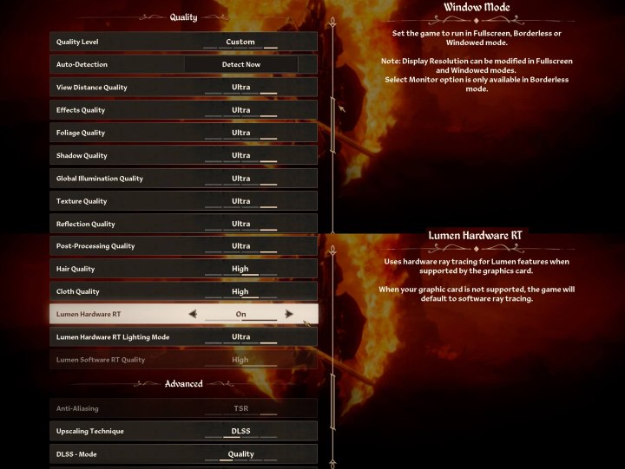Click right arrow on Lumen Hardware RT
Viewport: 625px width, 469px height.
point(289,314)
